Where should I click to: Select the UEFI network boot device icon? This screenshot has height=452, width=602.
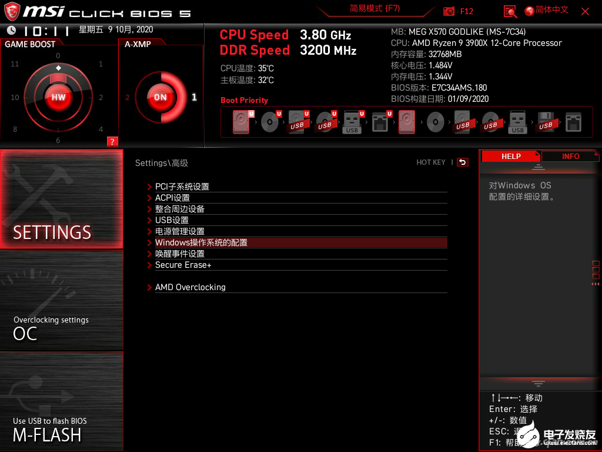[x=381, y=122]
